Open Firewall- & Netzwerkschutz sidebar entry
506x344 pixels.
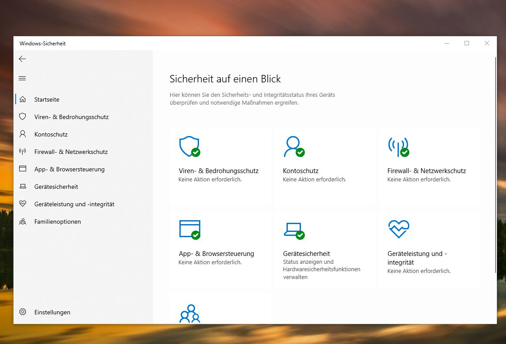tap(71, 152)
